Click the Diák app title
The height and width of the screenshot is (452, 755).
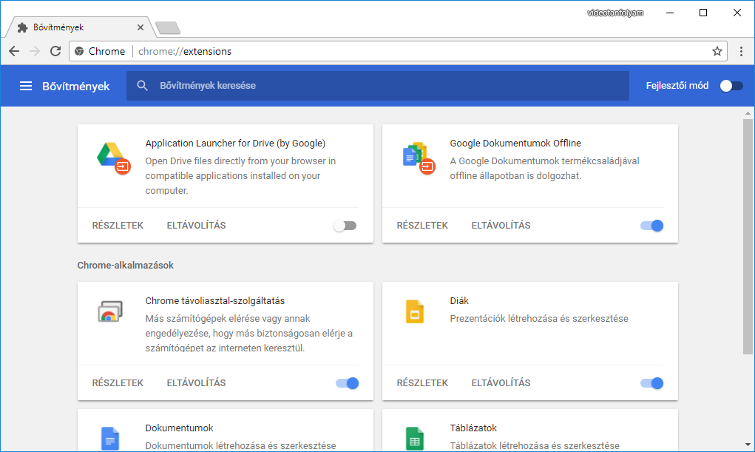click(x=459, y=300)
